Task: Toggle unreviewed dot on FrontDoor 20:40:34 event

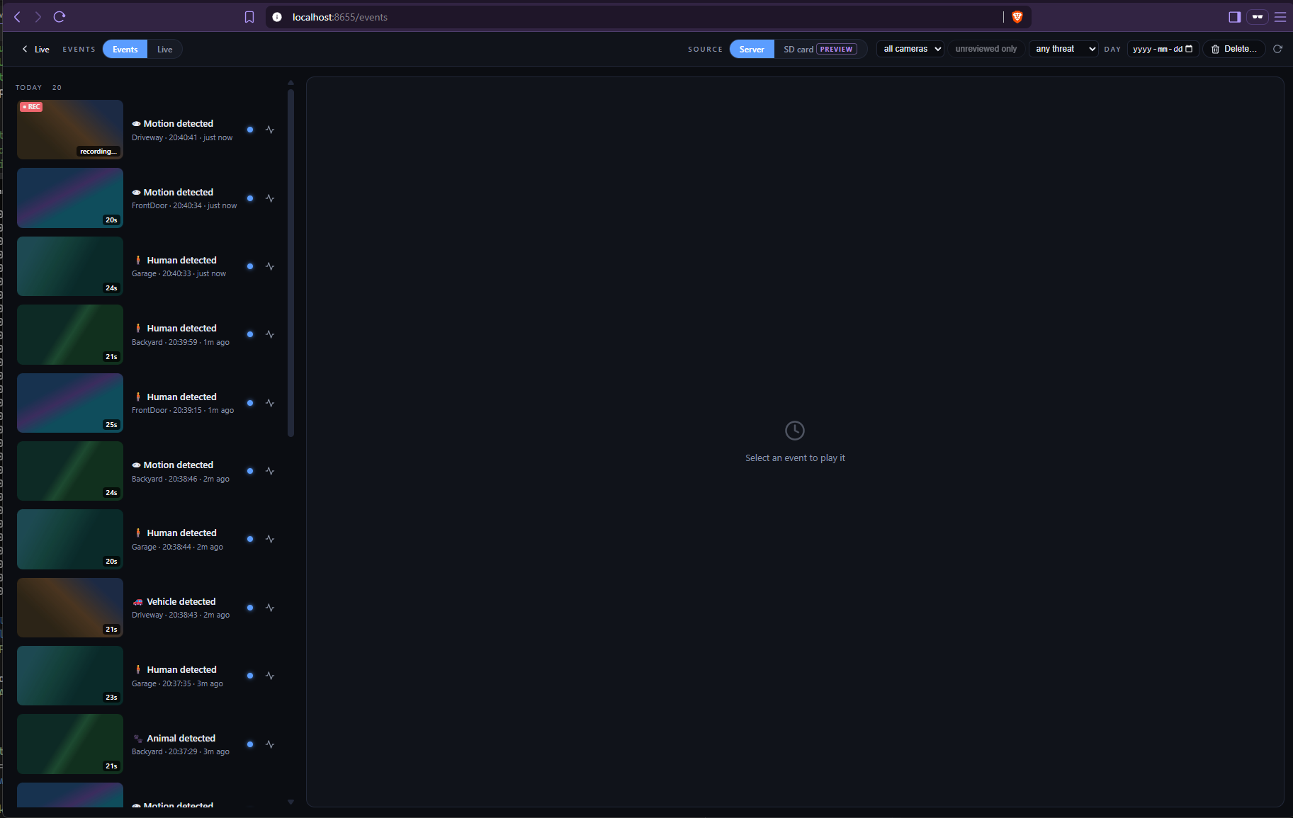Action: 250,198
